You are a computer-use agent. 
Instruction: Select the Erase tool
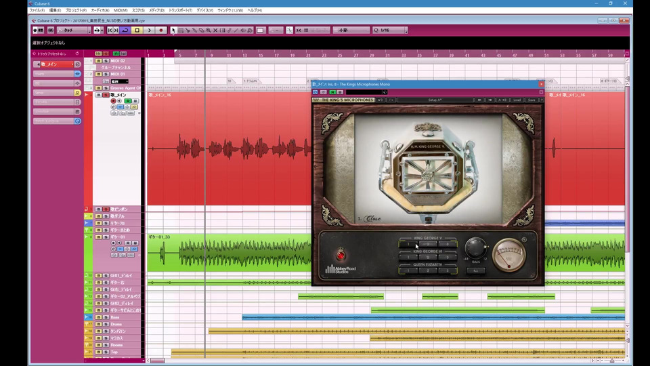coord(202,30)
